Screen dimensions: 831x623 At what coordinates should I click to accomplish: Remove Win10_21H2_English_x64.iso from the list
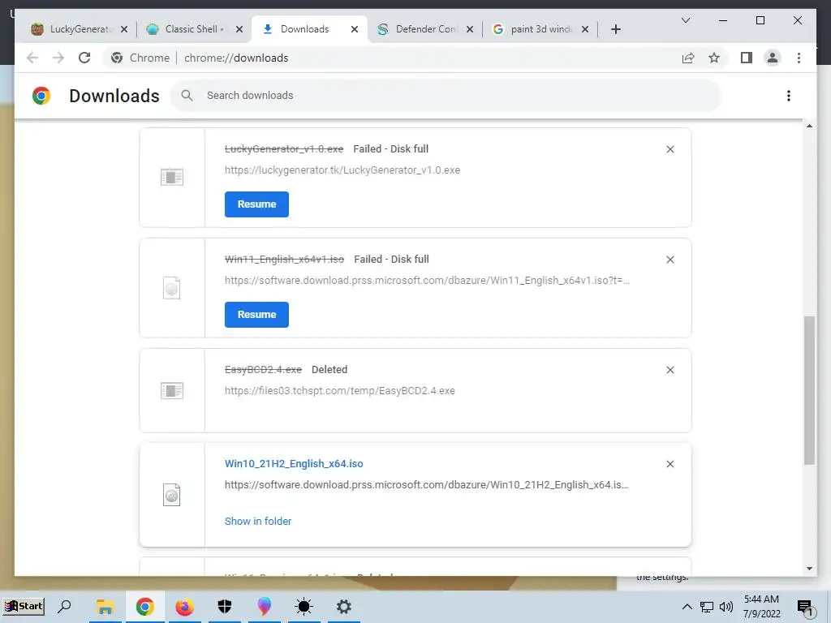pyautogui.click(x=670, y=464)
